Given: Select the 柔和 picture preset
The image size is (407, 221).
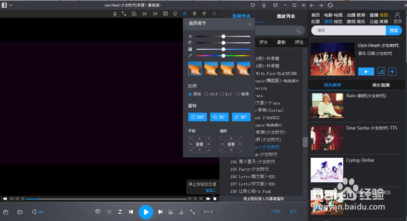Looking at the screenshot, I should (x=228, y=68).
